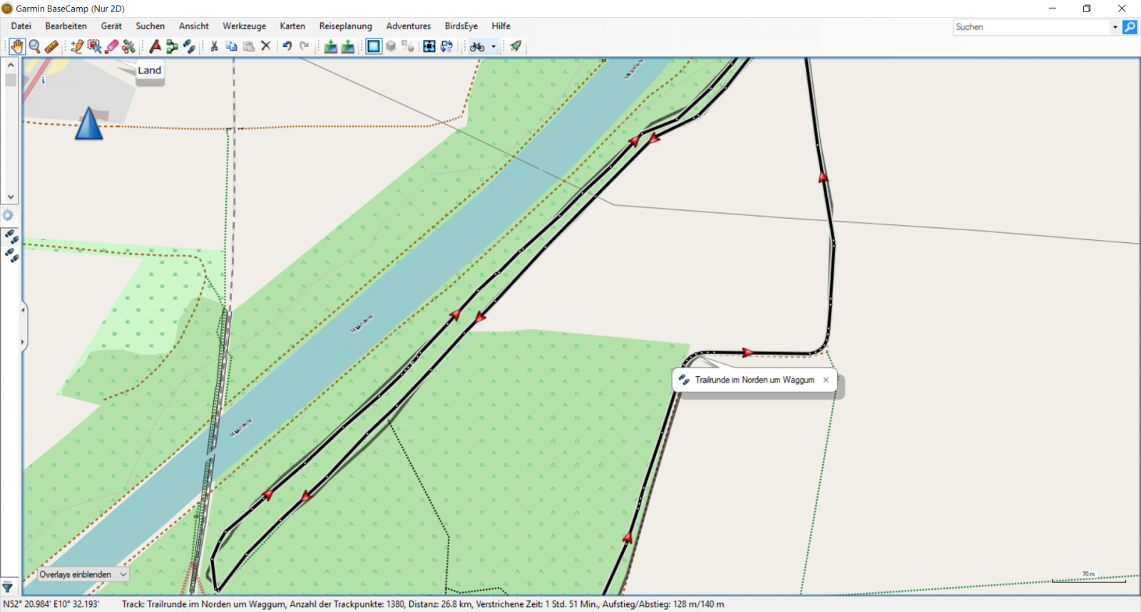1141x612 pixels.
Task: Open the Ansicht menu
Action: (x=194, y=26)
